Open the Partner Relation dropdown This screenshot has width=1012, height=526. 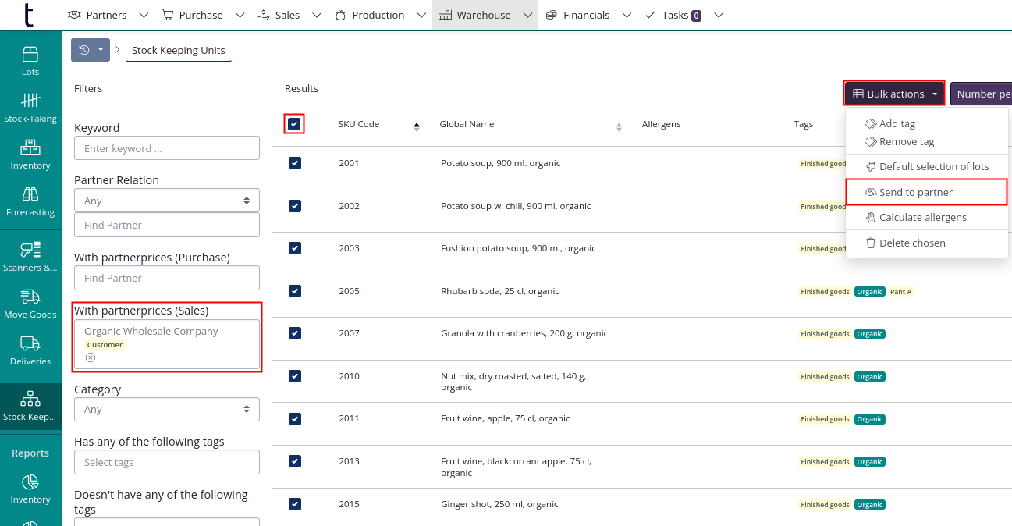coord(166,200)
